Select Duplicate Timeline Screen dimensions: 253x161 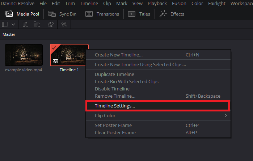(x=158, y=75)
